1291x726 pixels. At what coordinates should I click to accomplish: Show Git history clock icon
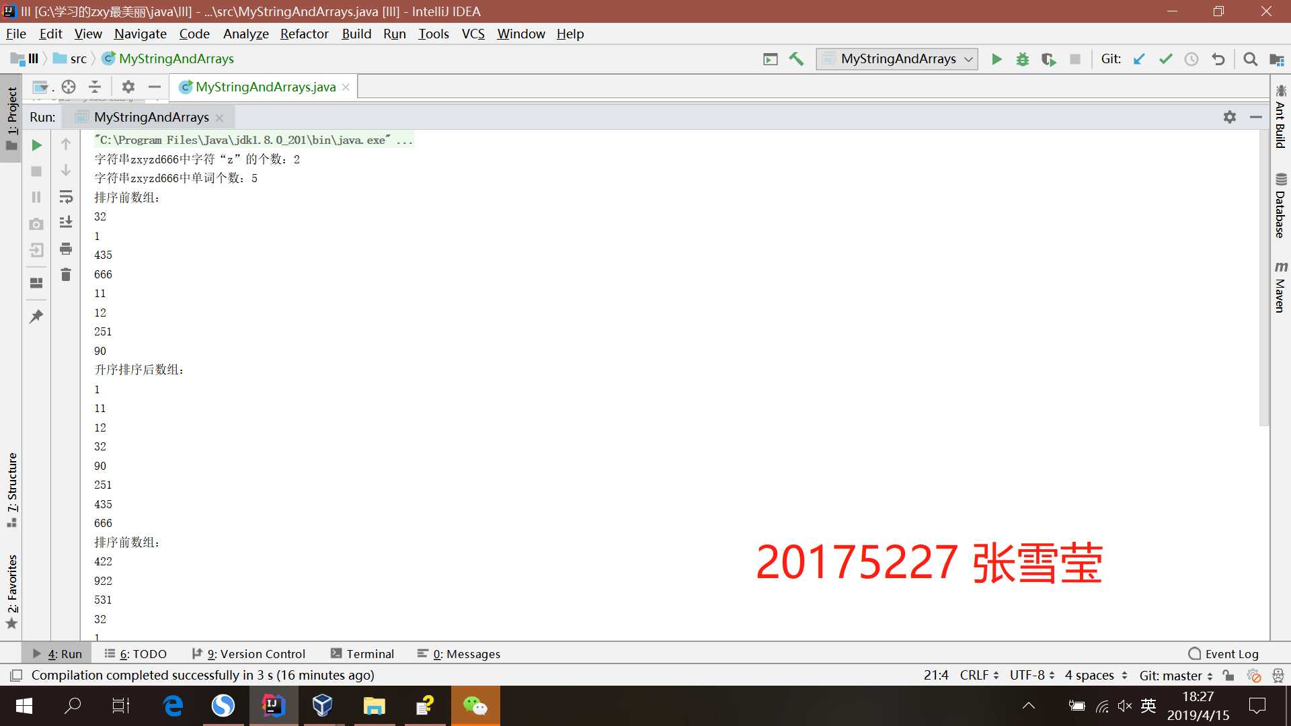1191,59
